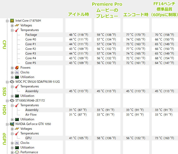Click the GPU Clocks waveform icon
178x154 pixels.
coord(17,143)
